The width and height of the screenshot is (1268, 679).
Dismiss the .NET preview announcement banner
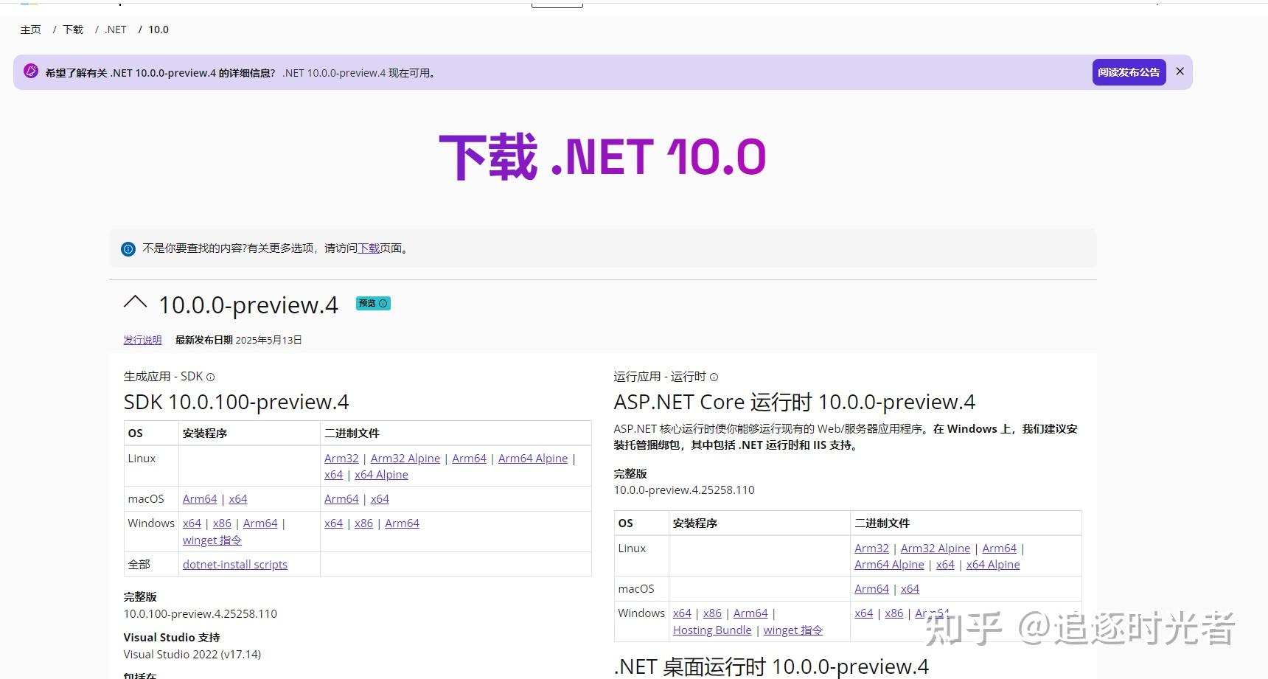(x=1180, y=71)
